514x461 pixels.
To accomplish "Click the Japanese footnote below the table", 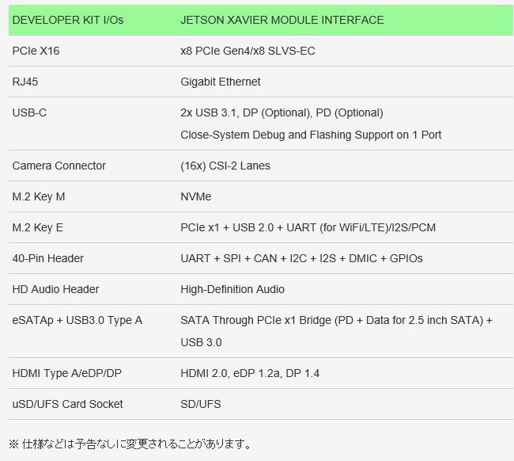I will point(130,444).
